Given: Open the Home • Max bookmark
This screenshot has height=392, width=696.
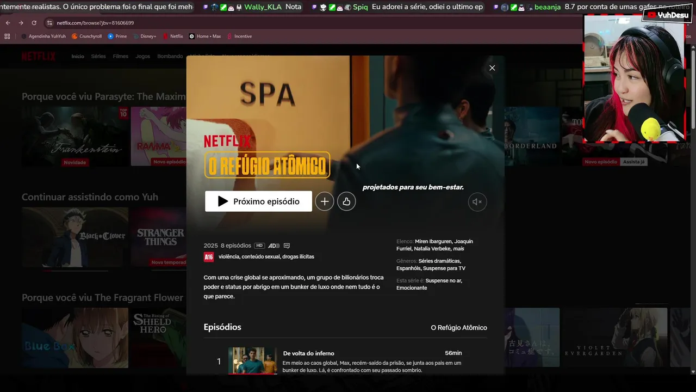Looking at the screenshot, I should pos(205,36).
